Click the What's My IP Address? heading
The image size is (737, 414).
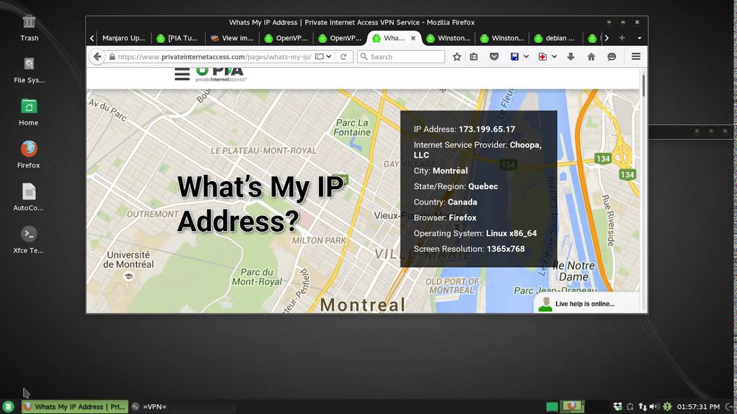261,204
